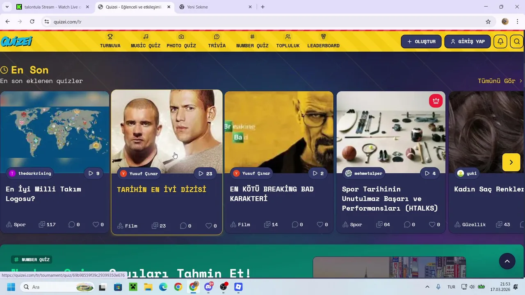Open the Quizei logo home link
Viewport: 525px width, 295px height.
[x=16, y=41]
